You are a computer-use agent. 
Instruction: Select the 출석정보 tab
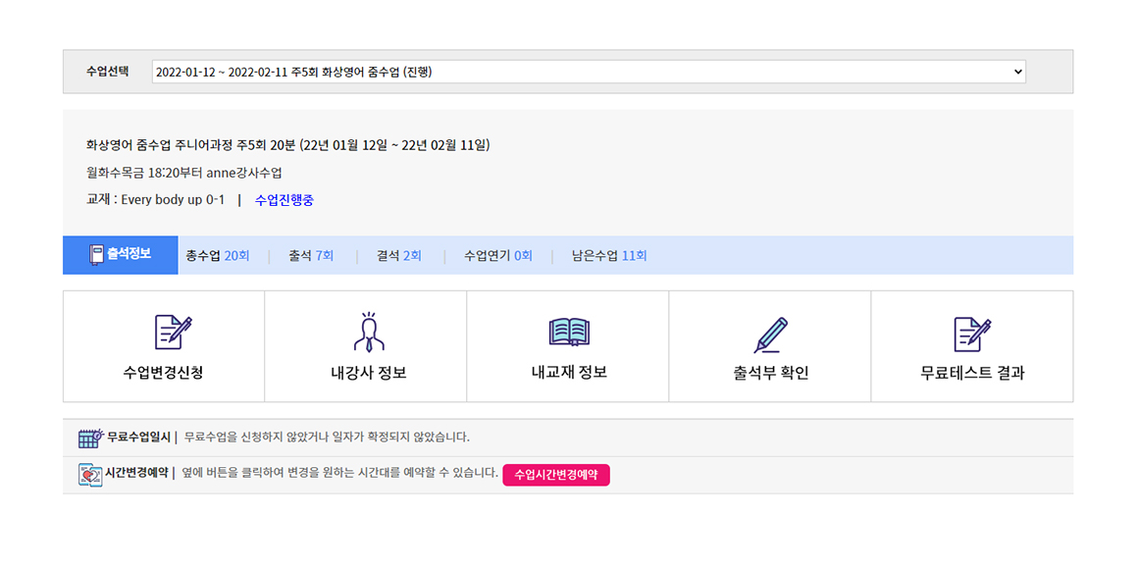pyautogui.click(x=121, y=255)
